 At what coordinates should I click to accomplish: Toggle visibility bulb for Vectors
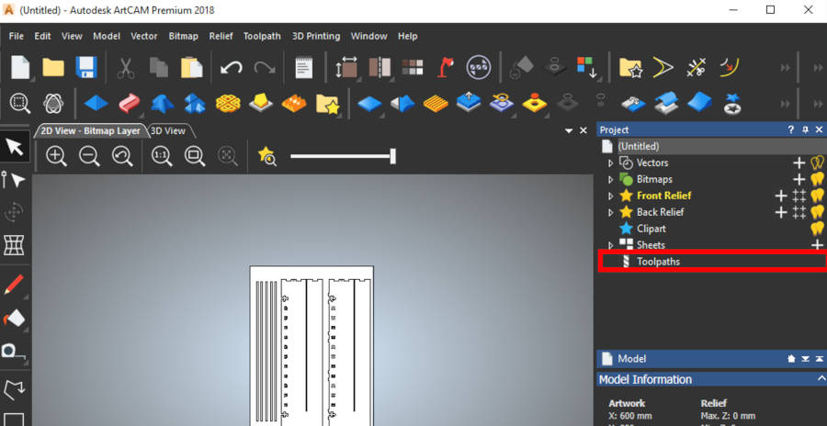818,163
